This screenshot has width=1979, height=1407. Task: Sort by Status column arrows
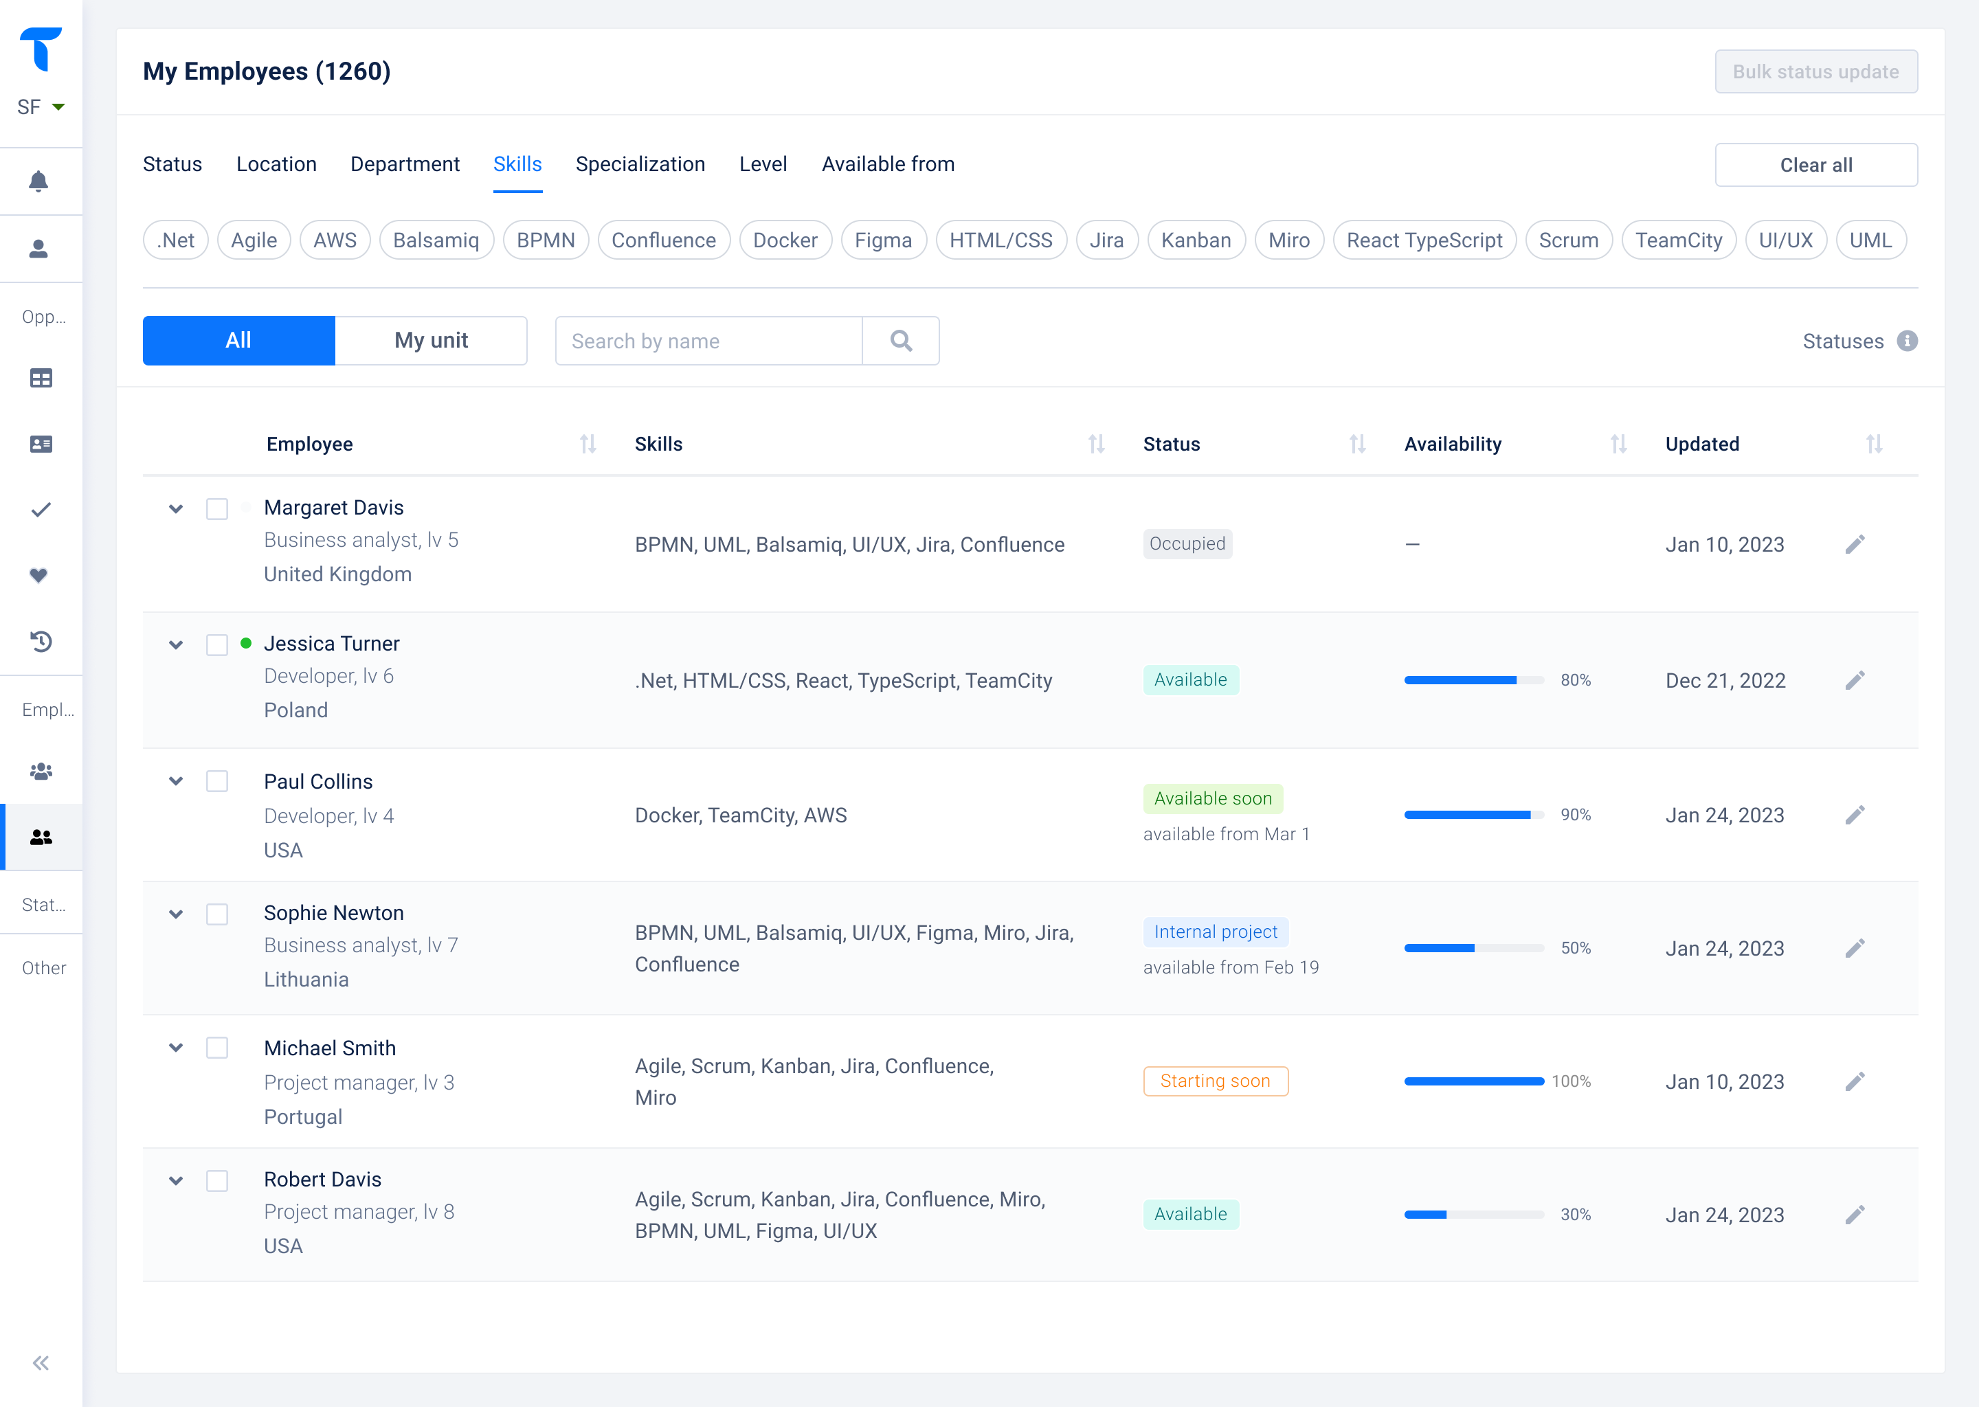point(1358,444)
